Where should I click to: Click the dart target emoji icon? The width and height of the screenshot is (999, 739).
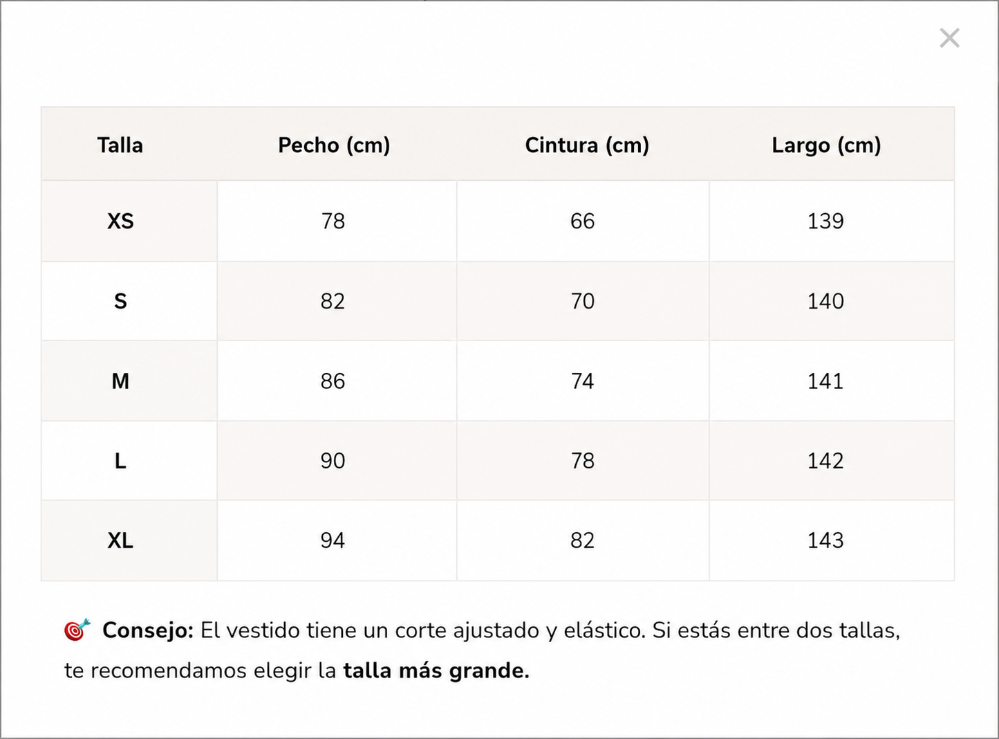click(x=77, y=630)
